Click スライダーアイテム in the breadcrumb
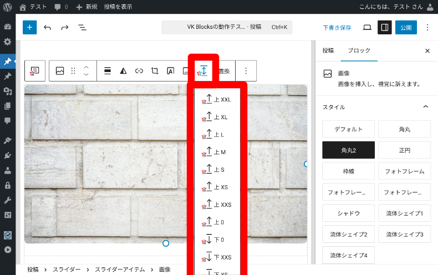Screen dimensions: 438x275 (120, 269)
